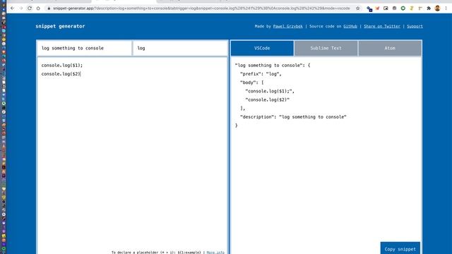The image size is (452, 254).
Task: Go back using the browser back arrow
Action: [12, 8]
